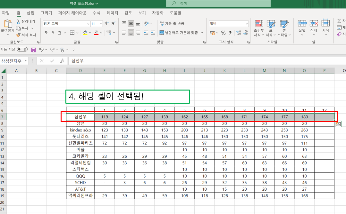Toggle italic formatting
Screen dimensions: 346x214
[x=53, y=33]
